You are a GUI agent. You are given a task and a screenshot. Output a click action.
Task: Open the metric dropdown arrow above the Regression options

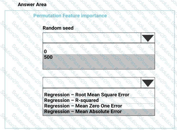tap(148, 83)
